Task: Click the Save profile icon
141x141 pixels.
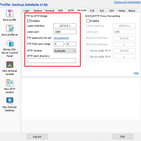Action: pos(10,14)
